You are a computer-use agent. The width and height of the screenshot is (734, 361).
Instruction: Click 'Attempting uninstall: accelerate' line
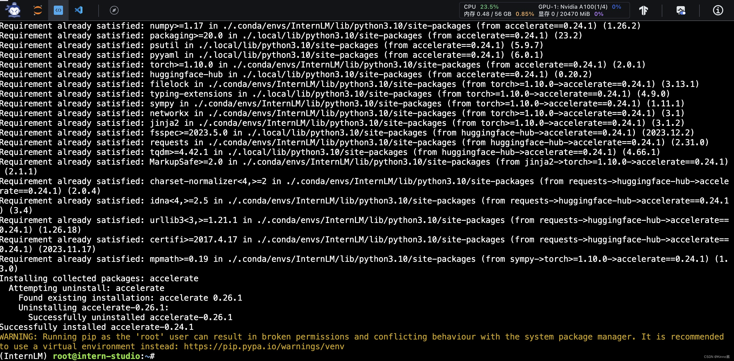click(x=86, y=288)
